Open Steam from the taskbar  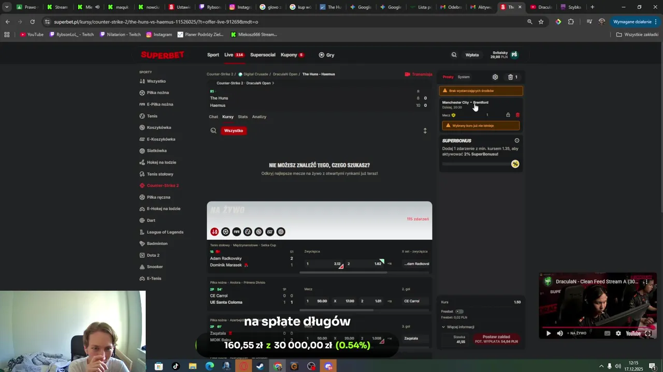point(260,366)
